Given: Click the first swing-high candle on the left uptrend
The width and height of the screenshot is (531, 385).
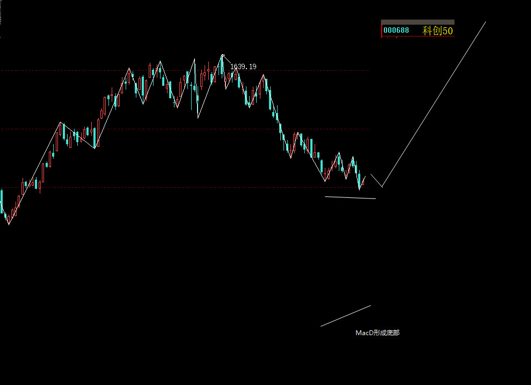Looking at the screenshot, I should click(x=60, y=129).
